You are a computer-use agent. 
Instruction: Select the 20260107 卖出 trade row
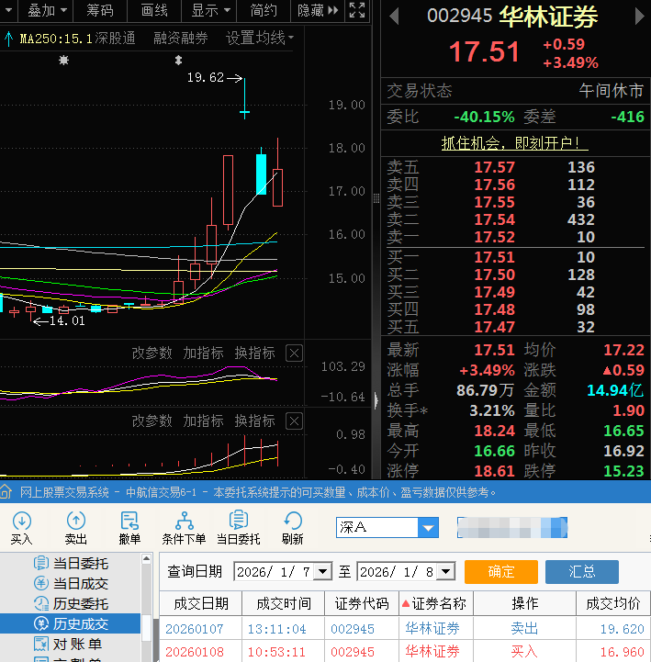click(x=405, y=629)
